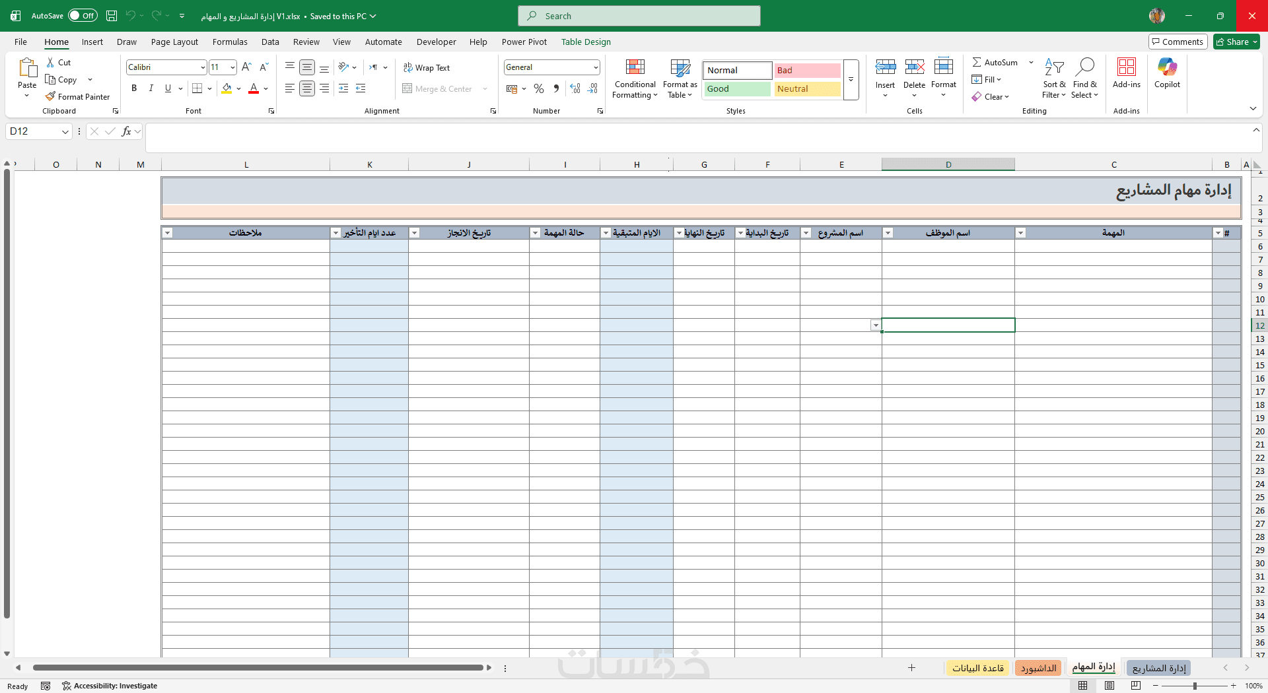Toggle Top Align vertical alignment
The width and height of the screenshot is (1268, 693).
click(x=290, y=67)
